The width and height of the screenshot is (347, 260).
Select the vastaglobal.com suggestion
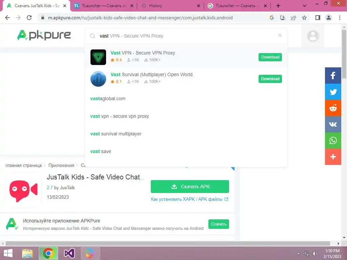coord(108,99)
